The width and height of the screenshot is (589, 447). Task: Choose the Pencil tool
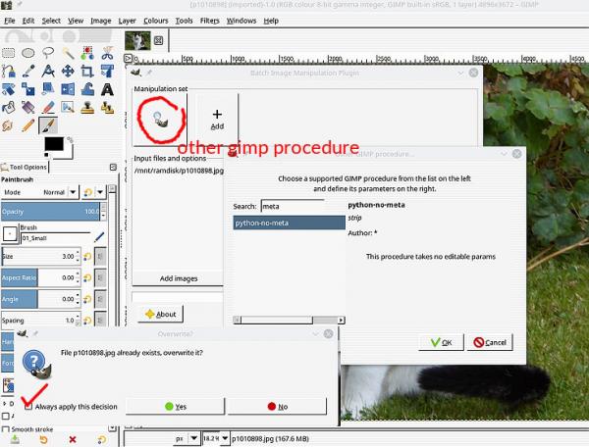28,125
